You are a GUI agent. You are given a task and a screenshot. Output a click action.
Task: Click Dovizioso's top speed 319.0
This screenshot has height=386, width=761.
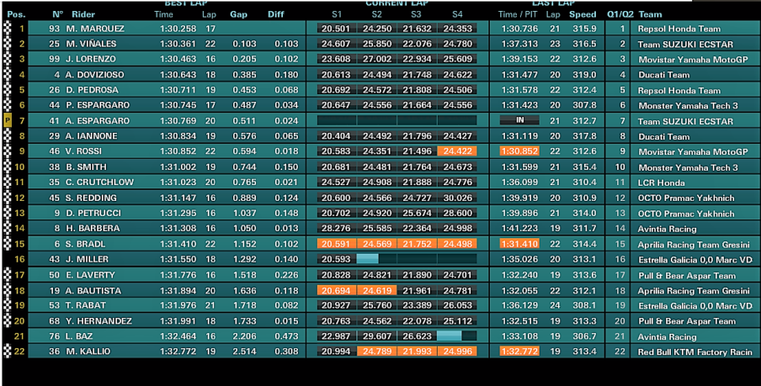pyautogui.click(x=584, y=75)
